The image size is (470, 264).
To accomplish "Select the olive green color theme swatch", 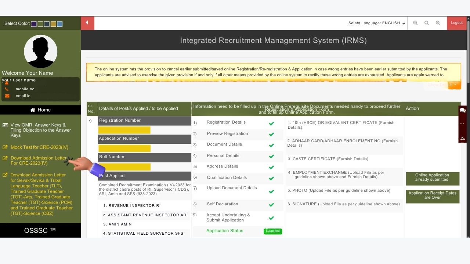I will click(40, 24).
